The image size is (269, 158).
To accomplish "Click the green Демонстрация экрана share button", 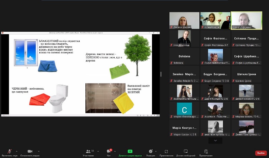I will click(x=130, y=153).
